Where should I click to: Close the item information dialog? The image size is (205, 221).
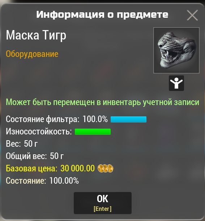click(x=192, y=15)
